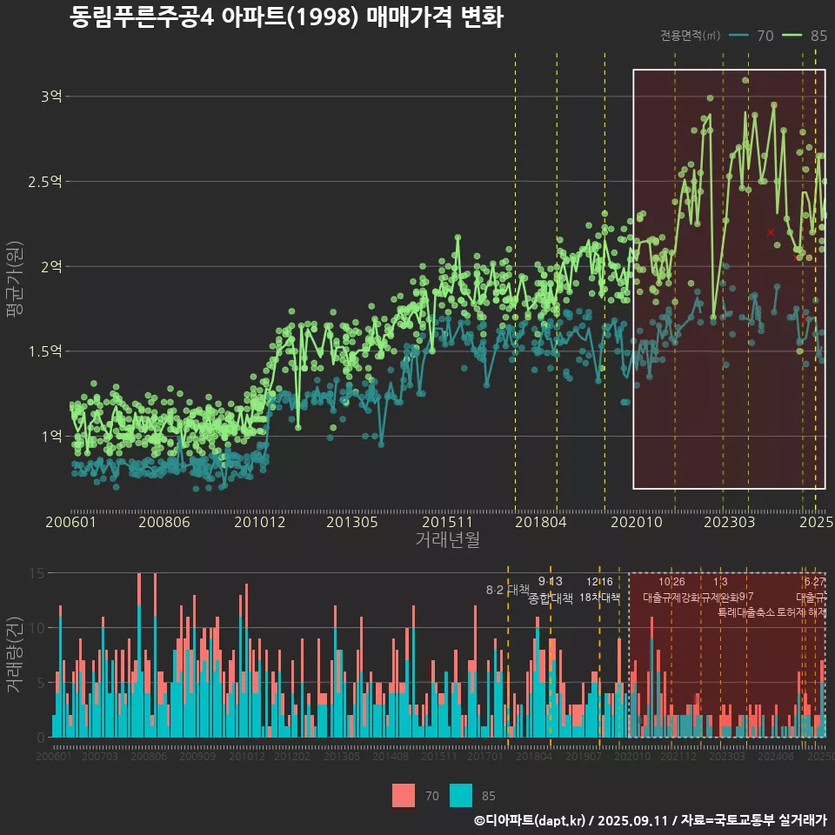Viewport: 835px width, 835px height.
Task: Click '202112' on the volume chart axis
Action: [678, 756]
